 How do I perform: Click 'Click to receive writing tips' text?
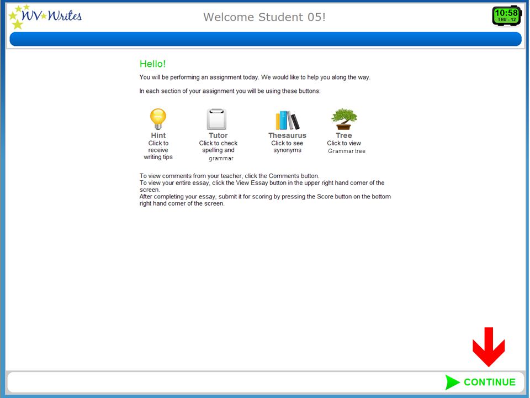coord(158,150)
